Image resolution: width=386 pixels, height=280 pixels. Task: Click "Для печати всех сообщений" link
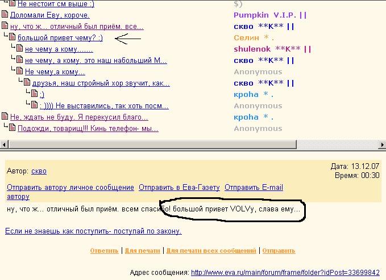coord(211,251)
